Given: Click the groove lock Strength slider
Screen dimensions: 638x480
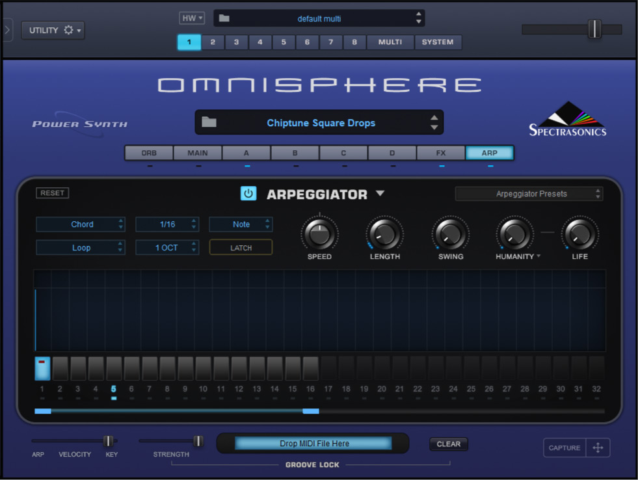Looking at the screenshot, I should pos(172,441).
